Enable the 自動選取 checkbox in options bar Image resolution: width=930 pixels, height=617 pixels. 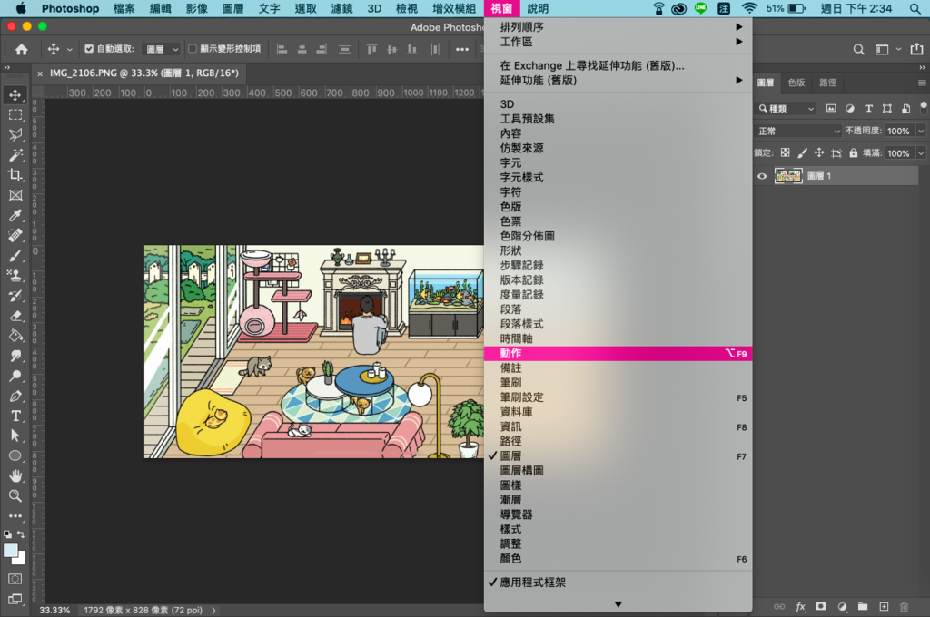[89, 49]
